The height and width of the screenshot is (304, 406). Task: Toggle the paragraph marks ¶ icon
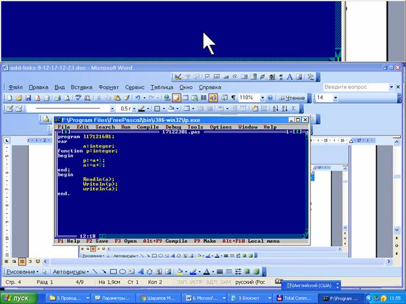[234, 97]
